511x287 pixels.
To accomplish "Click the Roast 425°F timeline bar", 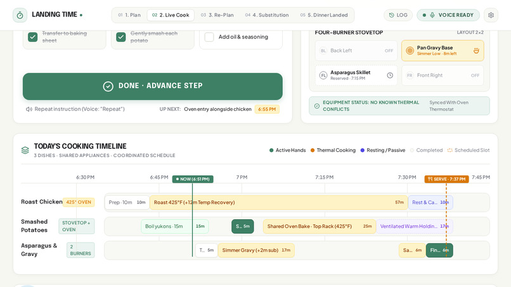I will 278,202.
